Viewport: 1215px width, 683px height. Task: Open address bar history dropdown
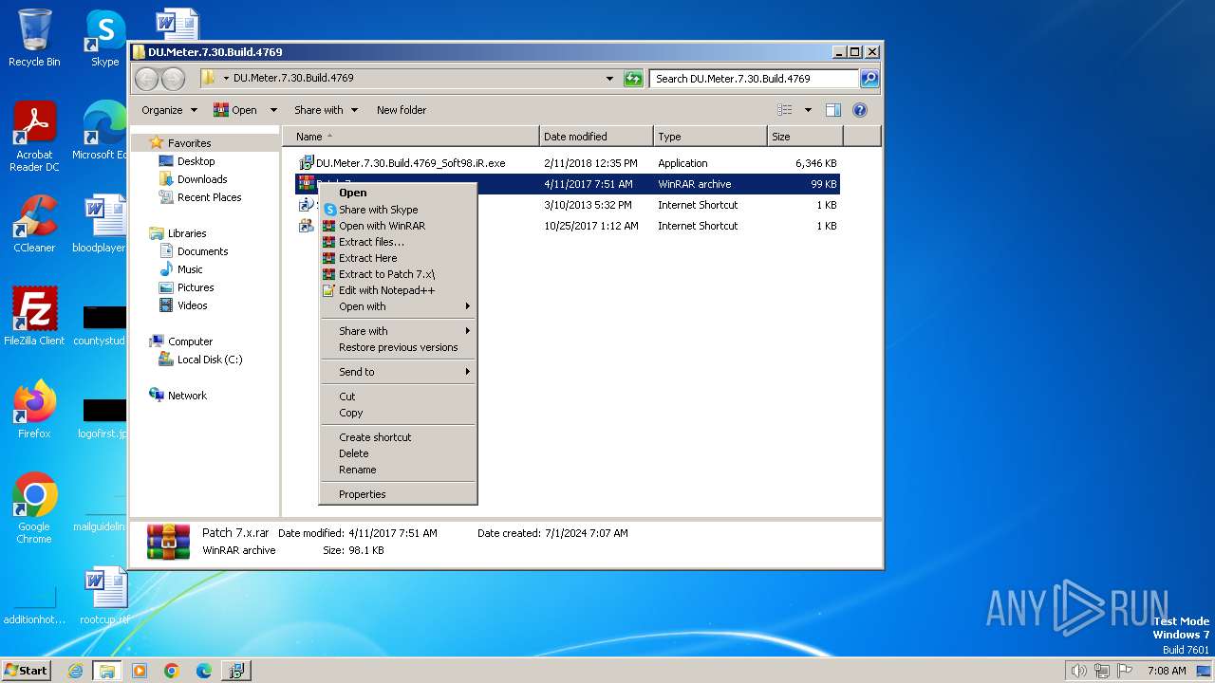click(x=609, y=79)
